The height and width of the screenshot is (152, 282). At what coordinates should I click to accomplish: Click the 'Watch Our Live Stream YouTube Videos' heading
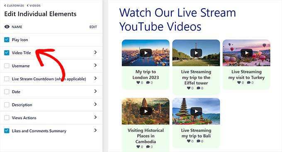[177, 19]
